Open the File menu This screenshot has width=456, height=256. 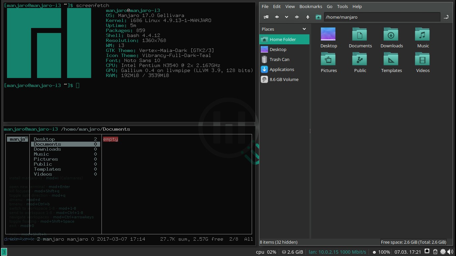(x=265, y=6)
